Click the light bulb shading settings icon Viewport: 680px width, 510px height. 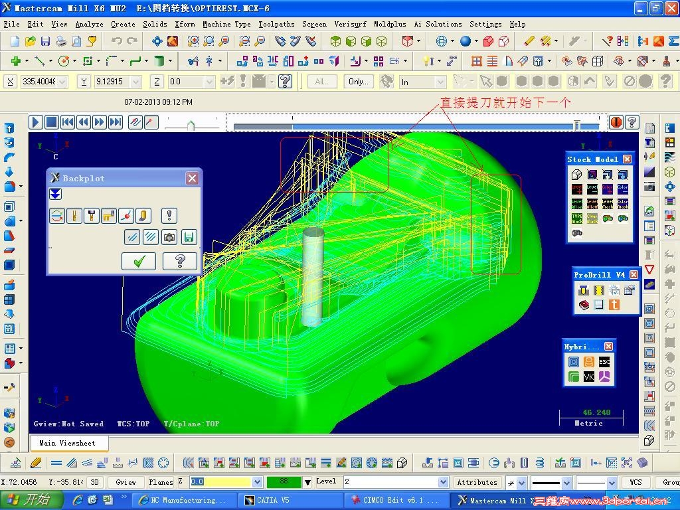428,61
